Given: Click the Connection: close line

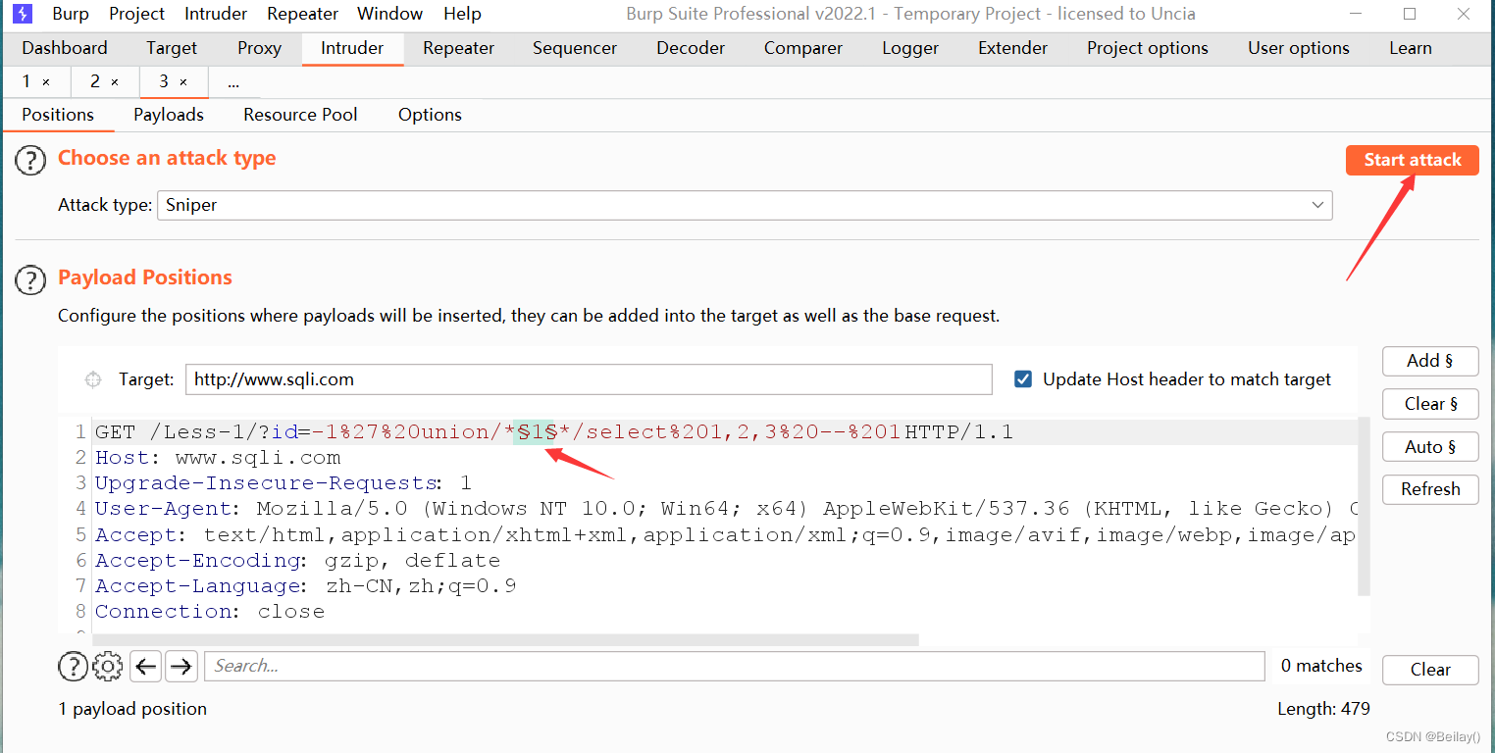Looking at the screenshot, I should (x=210, y=612).
